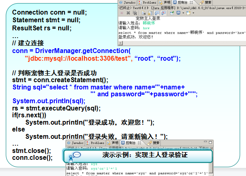Click the String sql="select * from master line

tap(99, 87)
